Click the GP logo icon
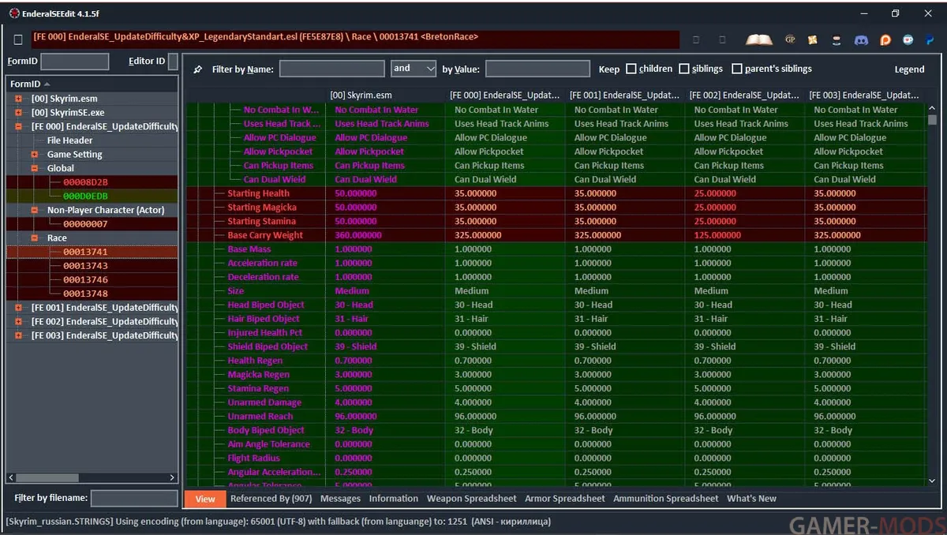This screenshot has height=535, width=947. pos(790,39)
